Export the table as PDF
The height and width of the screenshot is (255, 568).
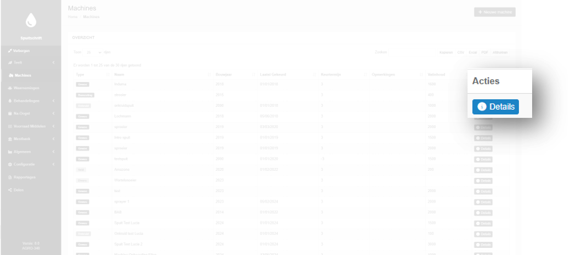click(485, 52)
